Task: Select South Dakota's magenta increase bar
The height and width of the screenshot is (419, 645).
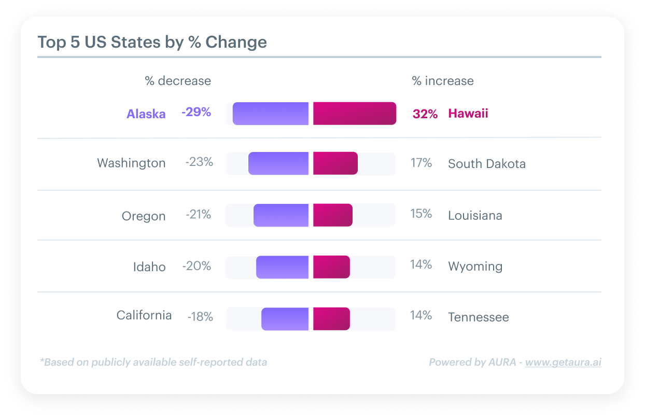Action: 335,163
